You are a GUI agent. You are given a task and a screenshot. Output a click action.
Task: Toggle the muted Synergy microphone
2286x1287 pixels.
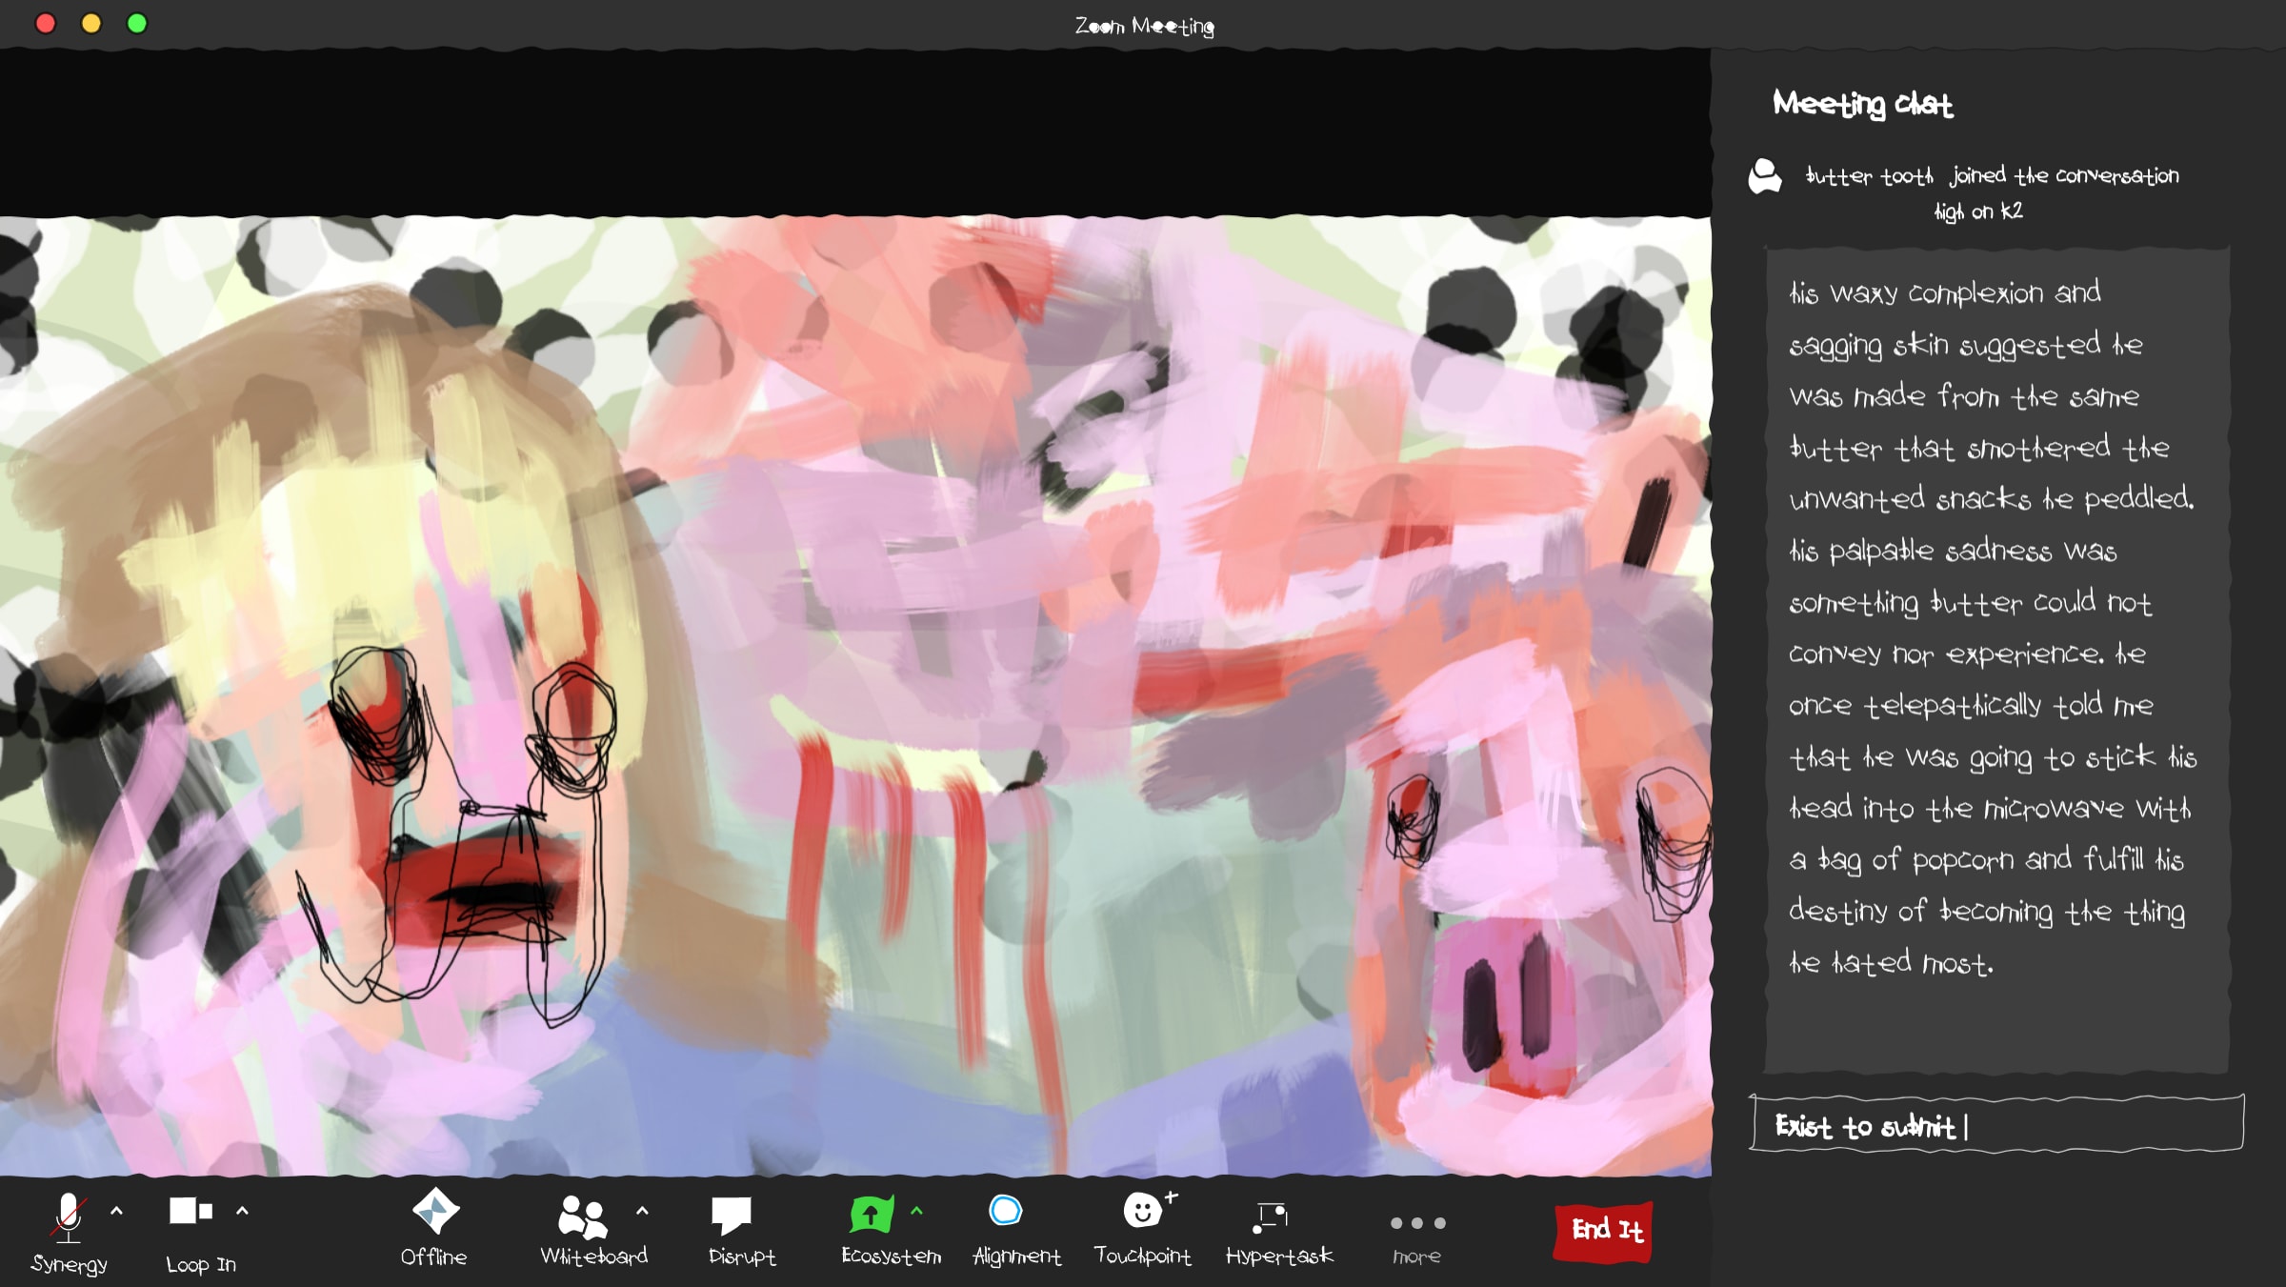coord(68,1217)
